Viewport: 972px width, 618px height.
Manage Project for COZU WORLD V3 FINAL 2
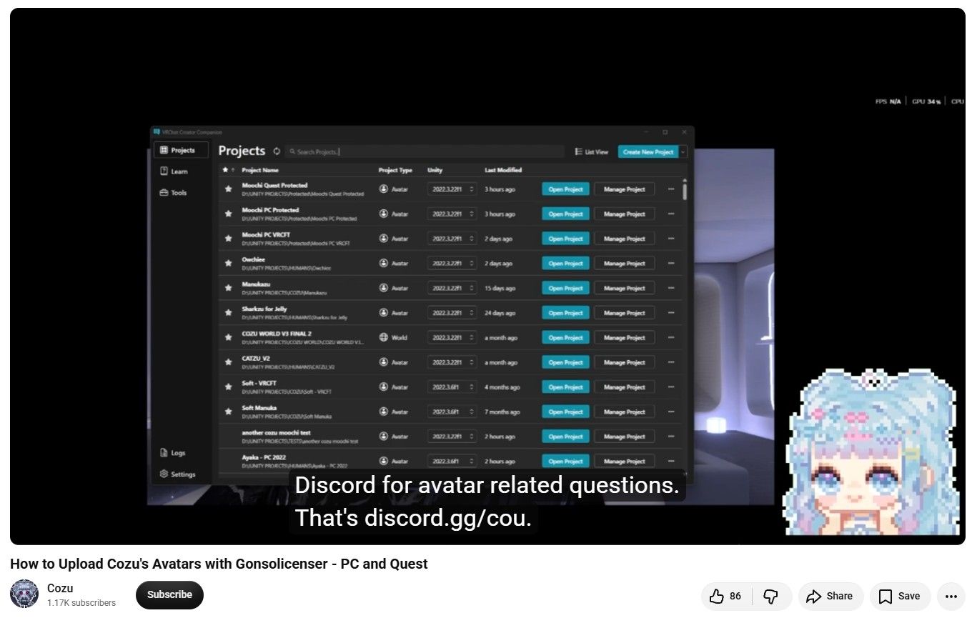click(625, 338)
